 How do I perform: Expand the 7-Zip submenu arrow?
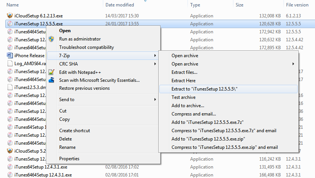155,56
